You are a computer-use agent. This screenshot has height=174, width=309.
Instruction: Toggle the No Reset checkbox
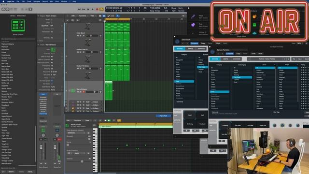pyautogui.click(x=52, y=84)
